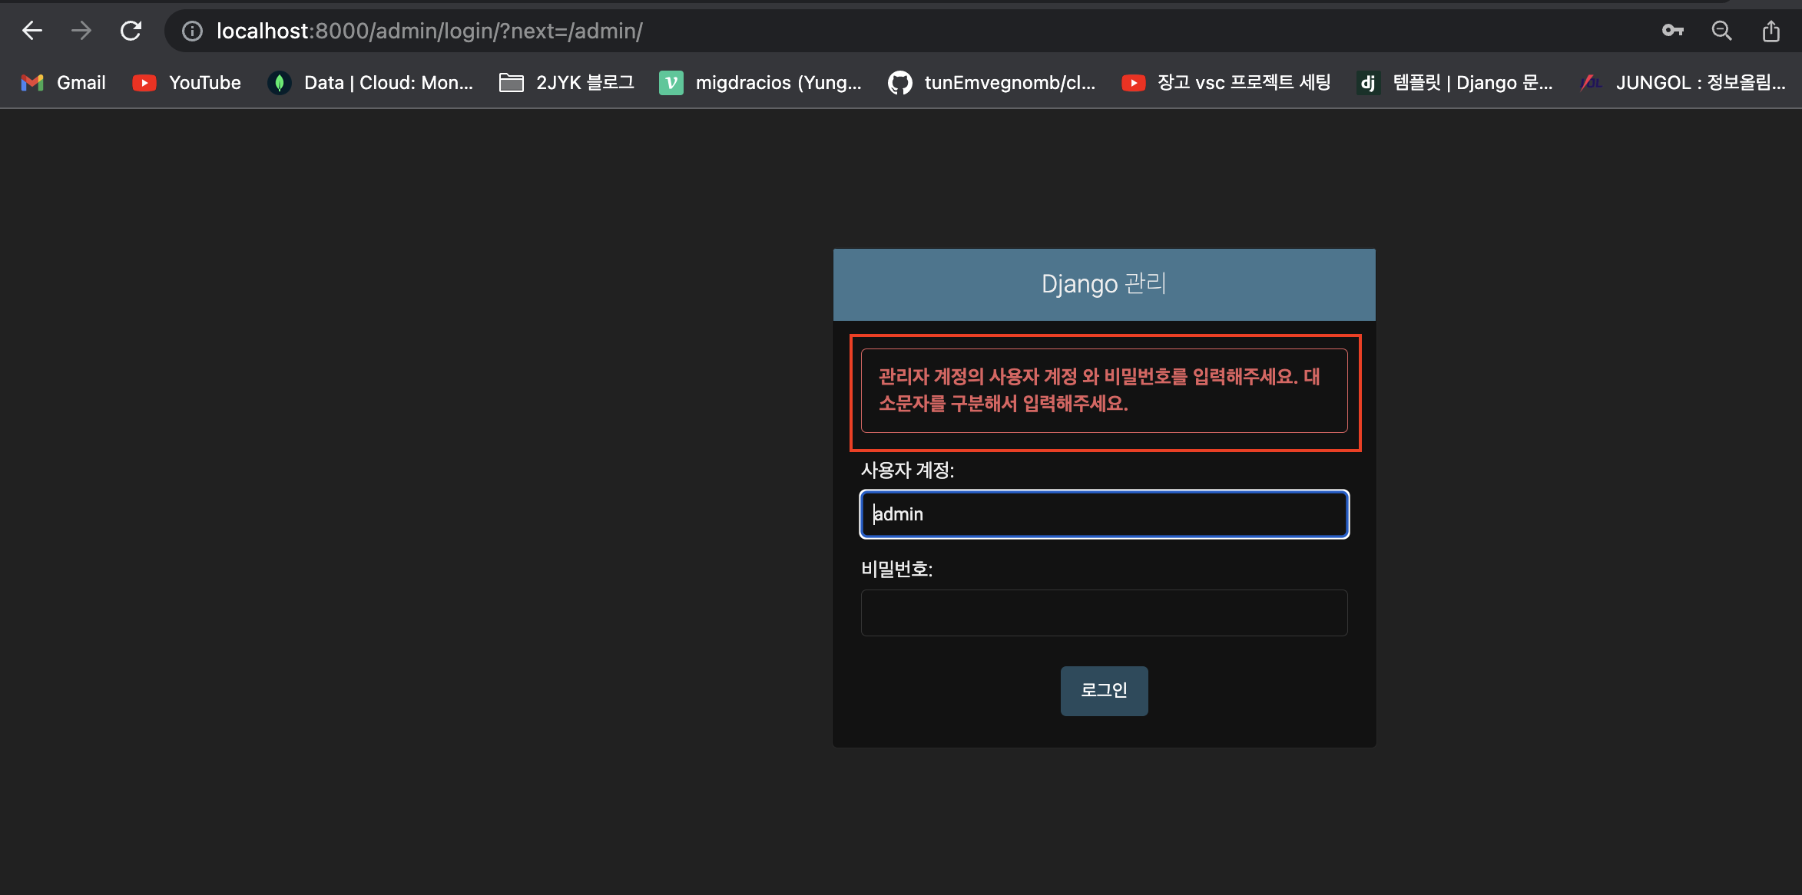Open 템플릿 | Django 문... bookmark
1802x895 pixels.
click(1455, 82)
